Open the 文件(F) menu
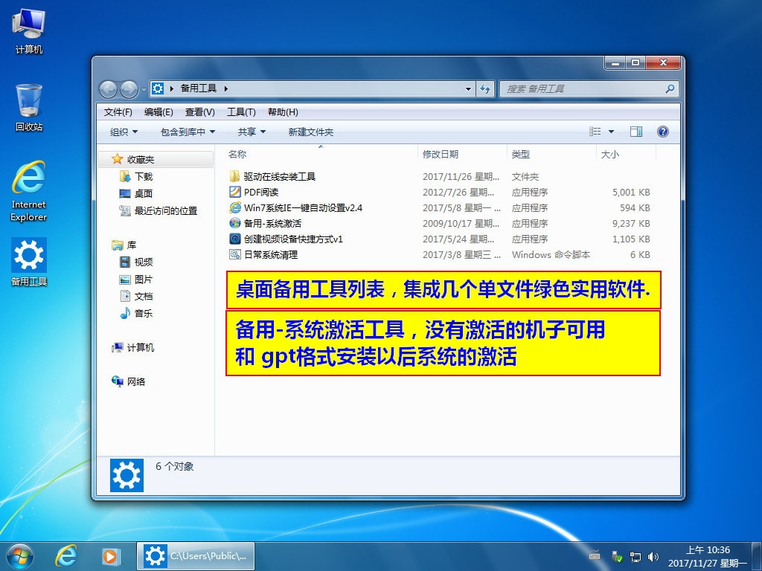 pos(118,112)
